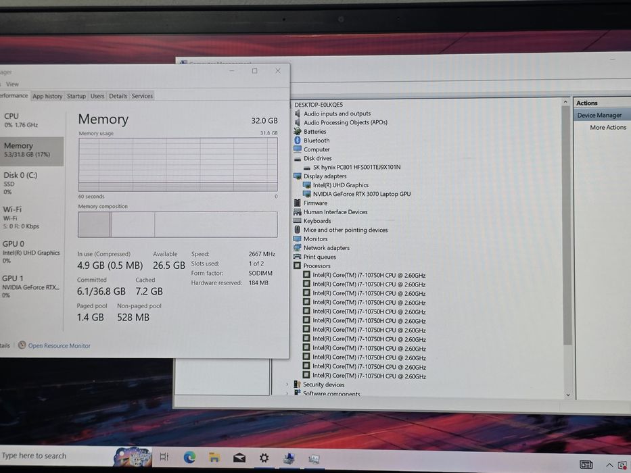Select the Print queues category icon
Screen dimensions: 631x473
(x=298, y=257)
